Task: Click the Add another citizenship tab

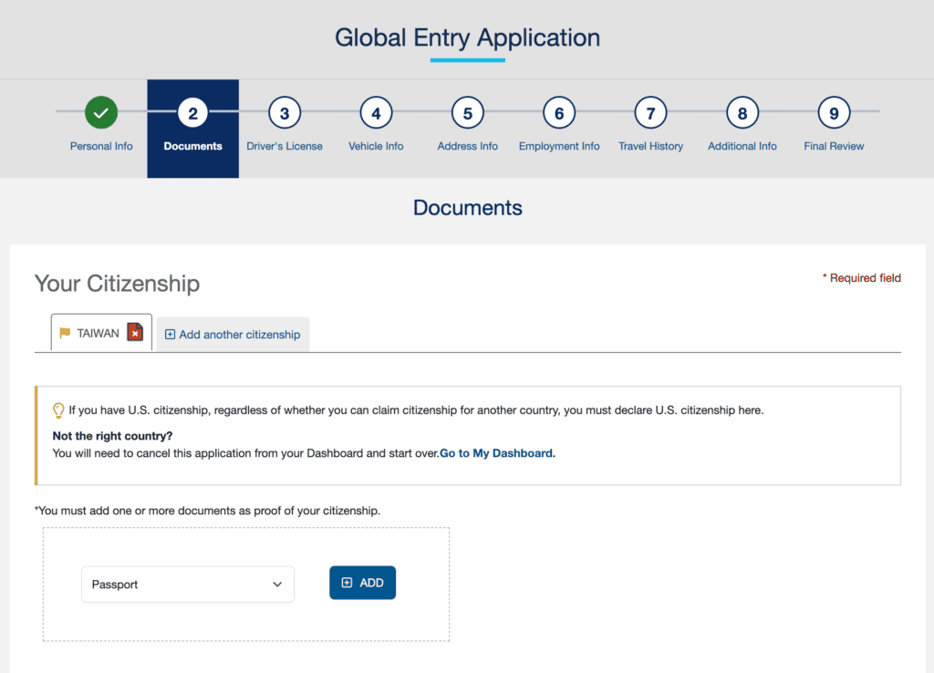Action: [x=233, y=335]
